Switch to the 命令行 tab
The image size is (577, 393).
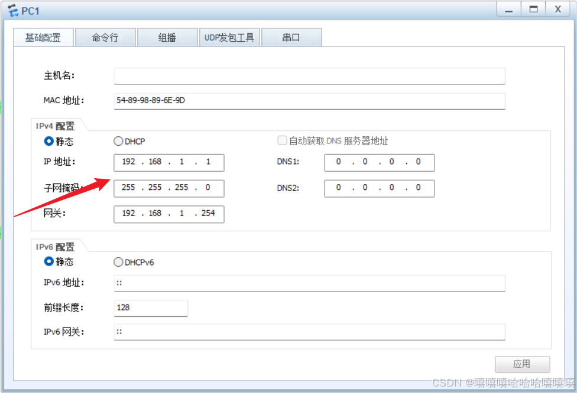pos(105,37)
